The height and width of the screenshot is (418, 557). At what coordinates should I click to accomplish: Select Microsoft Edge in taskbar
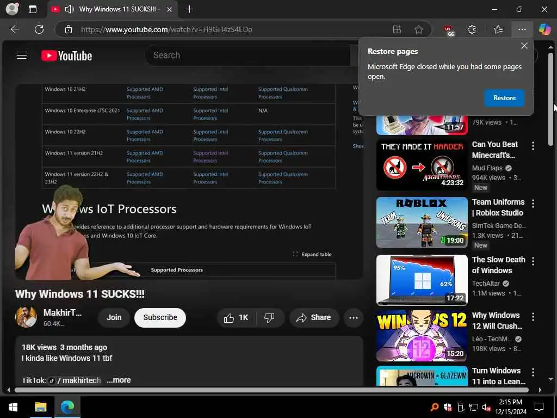coord(67,407)
